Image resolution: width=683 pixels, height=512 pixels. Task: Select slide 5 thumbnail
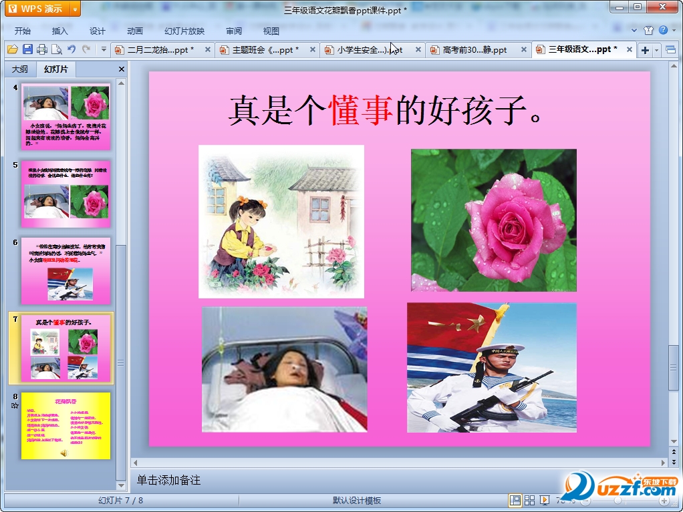tap(65, 194)
